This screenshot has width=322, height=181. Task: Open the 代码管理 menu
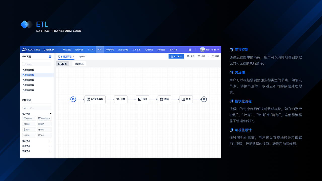tap(149, 50)
